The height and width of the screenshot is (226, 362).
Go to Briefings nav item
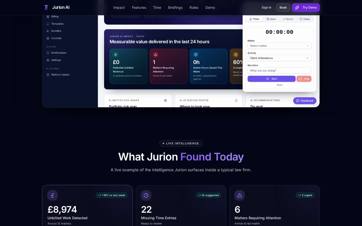pos(175,8)
